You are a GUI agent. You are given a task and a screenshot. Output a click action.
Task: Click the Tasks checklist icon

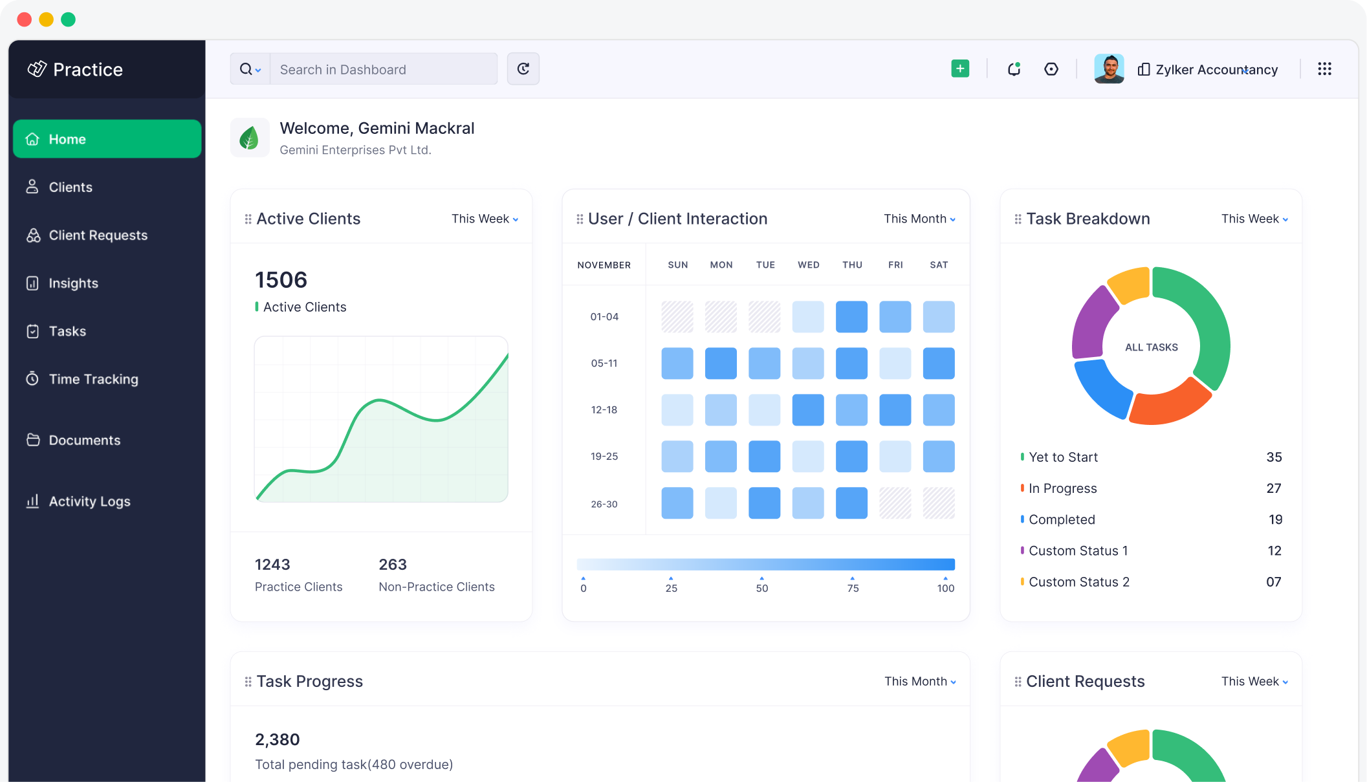tap(32, 331)
